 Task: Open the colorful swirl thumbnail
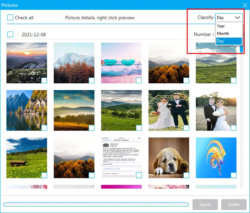(x=216, y=158)
